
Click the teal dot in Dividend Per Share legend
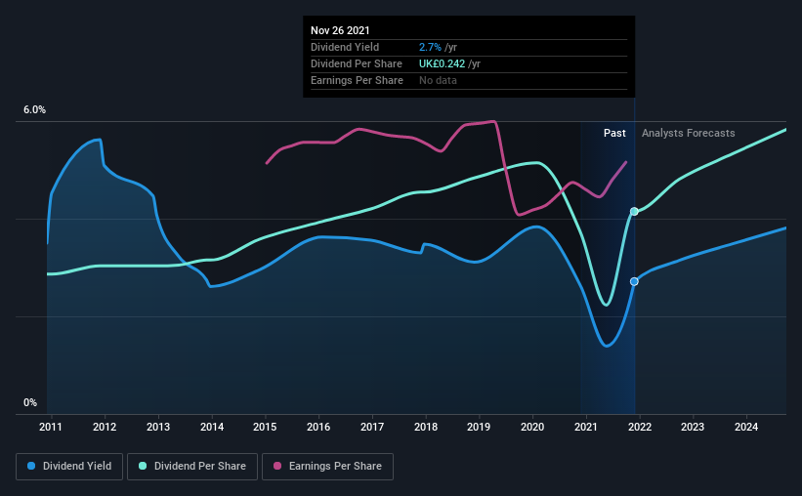(143, 466)
